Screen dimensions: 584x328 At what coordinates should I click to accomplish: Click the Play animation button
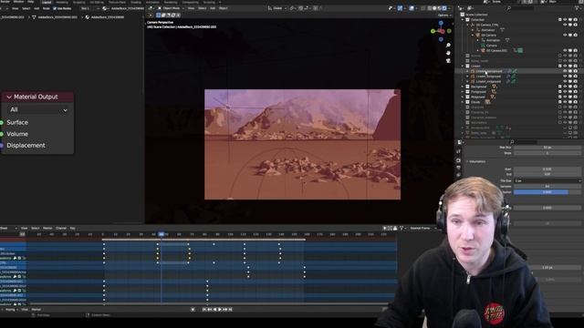[220, 310]
